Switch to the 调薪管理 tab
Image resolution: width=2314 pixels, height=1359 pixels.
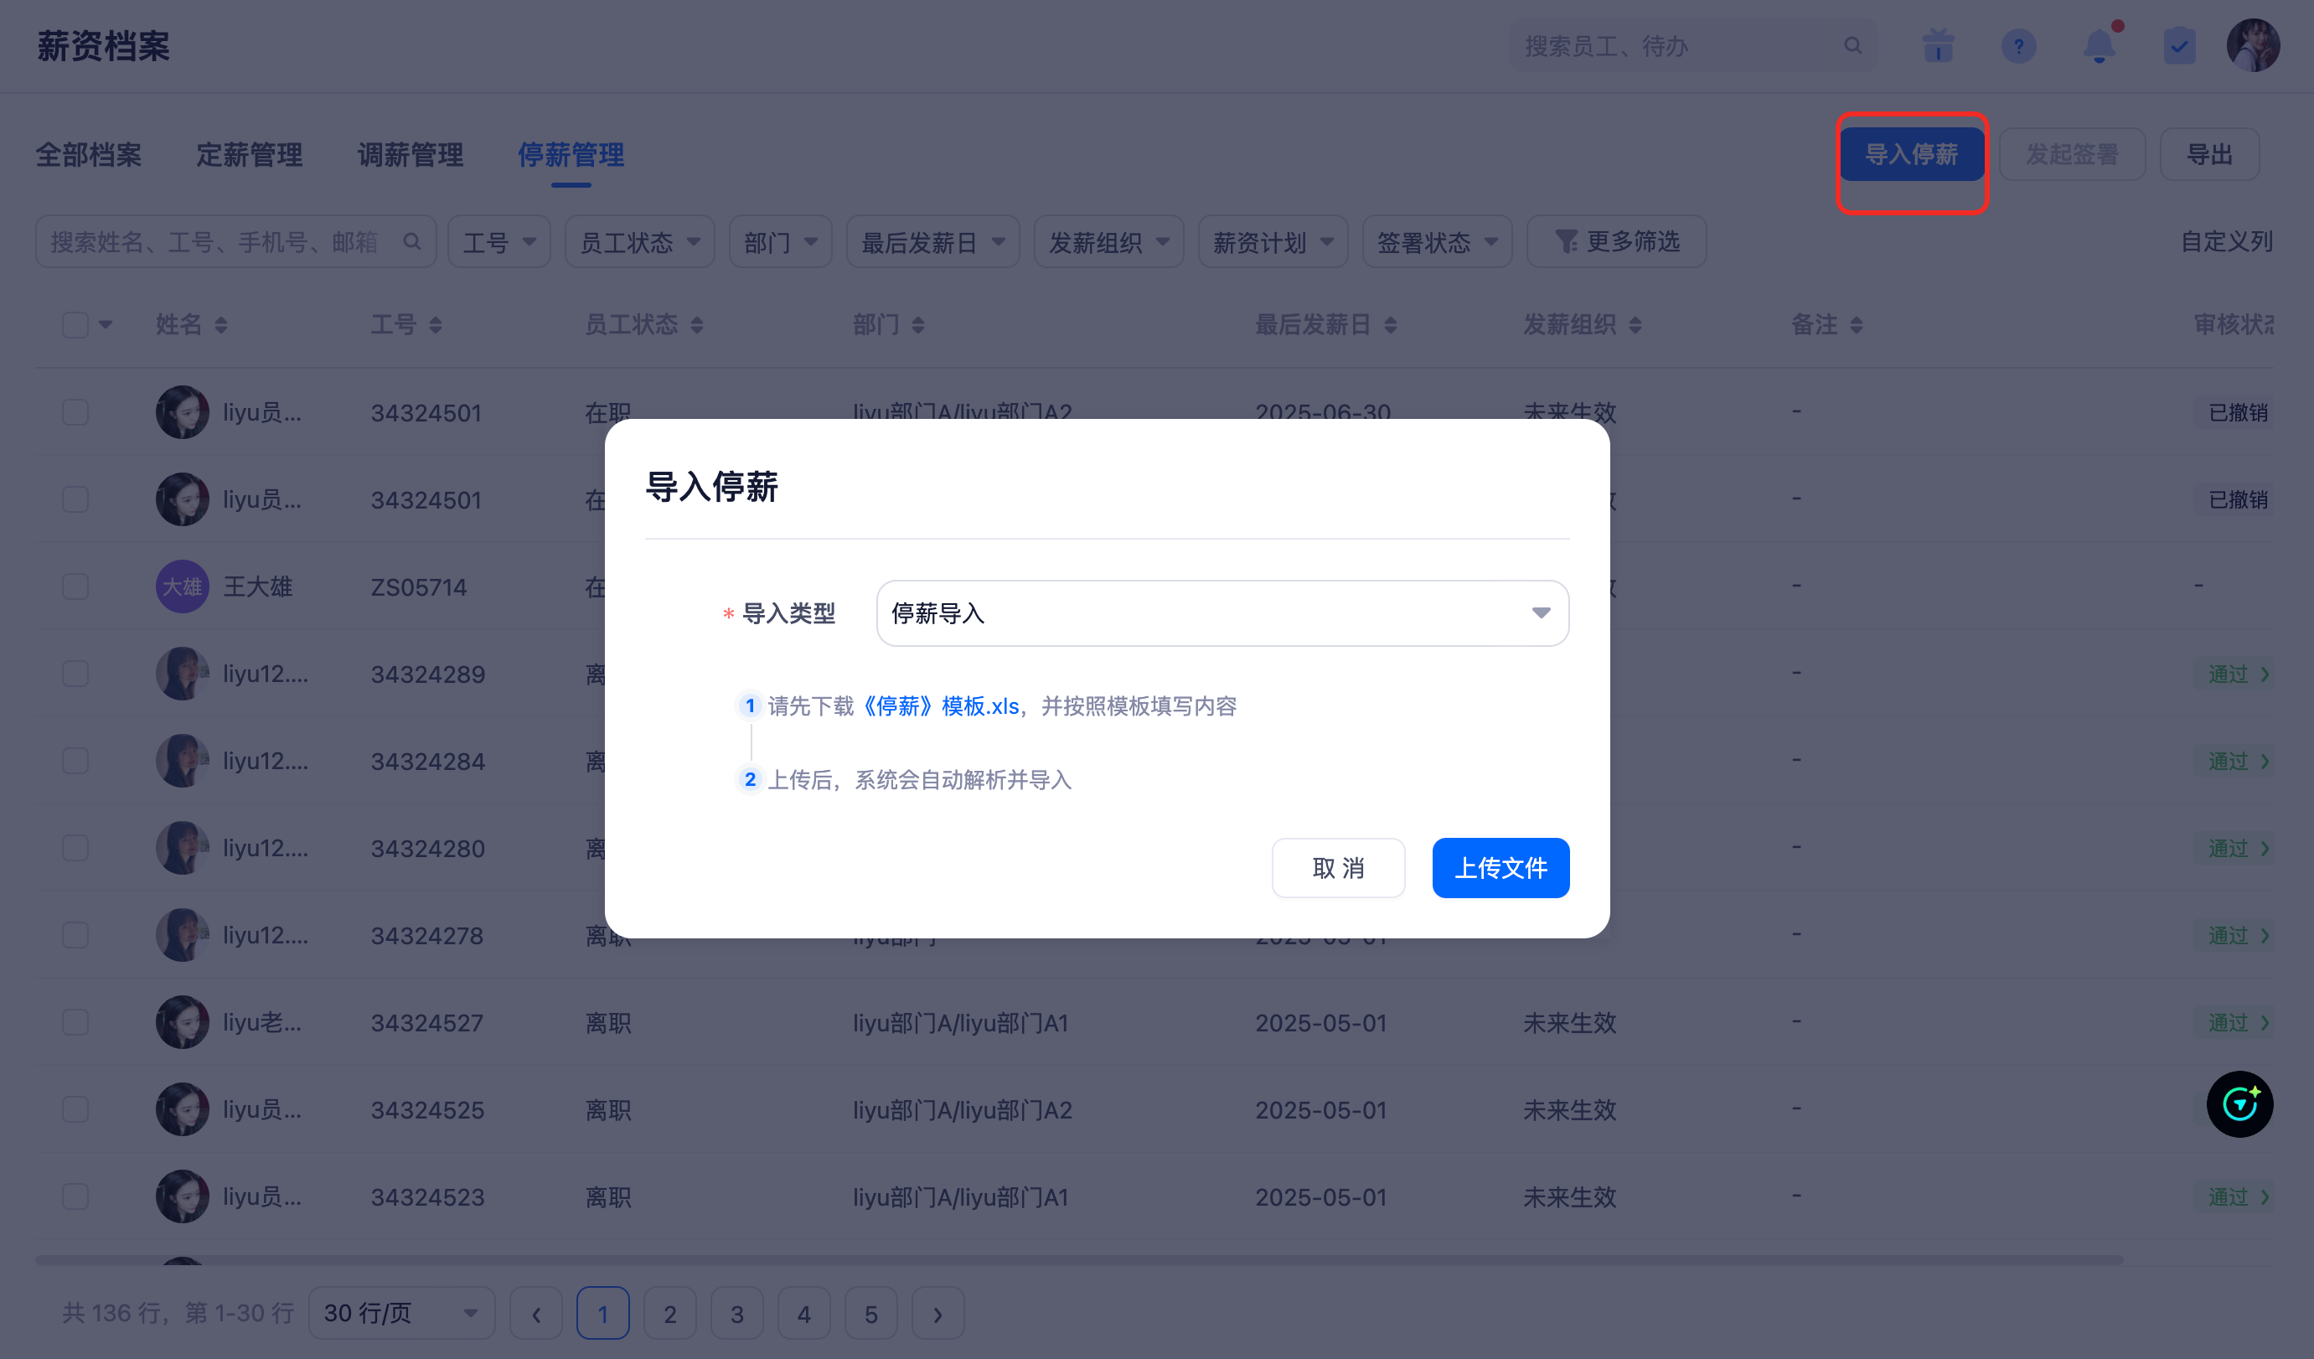click(410, 154)
